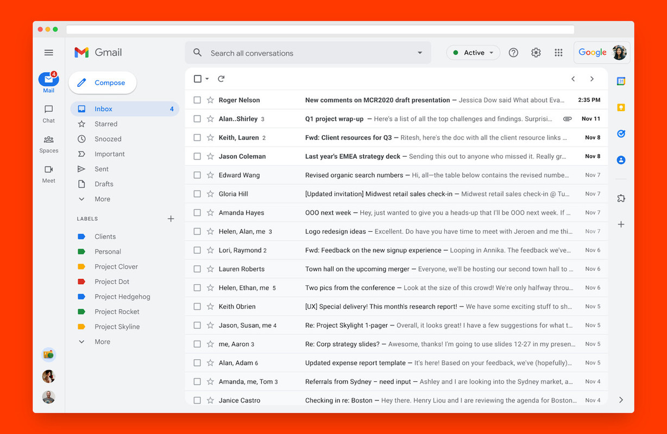This screenshot has height=434, width=667.
Task: Click the browser address bar
Action: click(320, 29)
